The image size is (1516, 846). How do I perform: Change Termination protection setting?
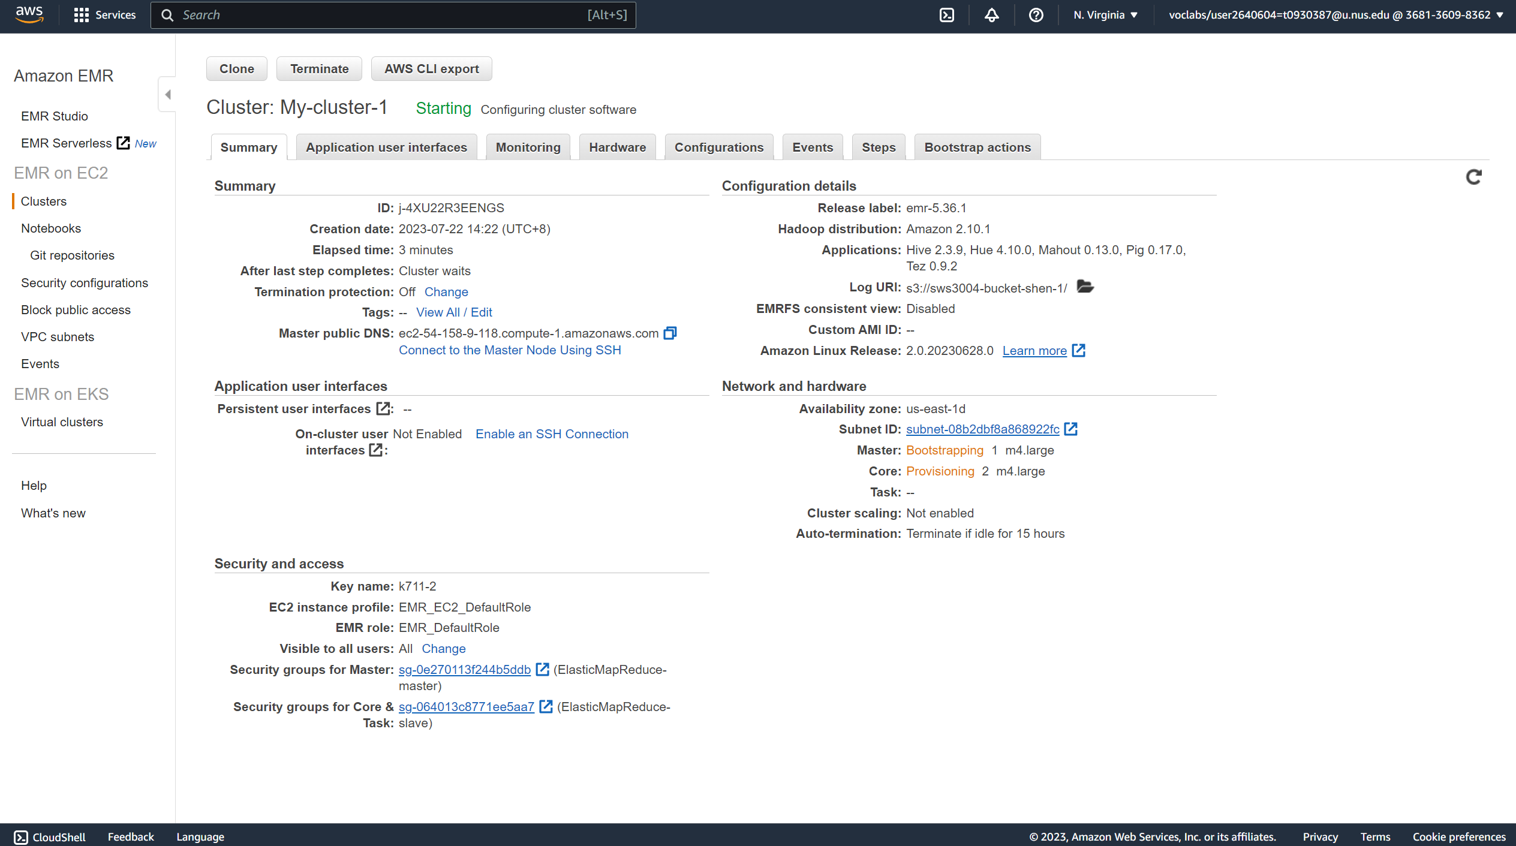(446, 292)
